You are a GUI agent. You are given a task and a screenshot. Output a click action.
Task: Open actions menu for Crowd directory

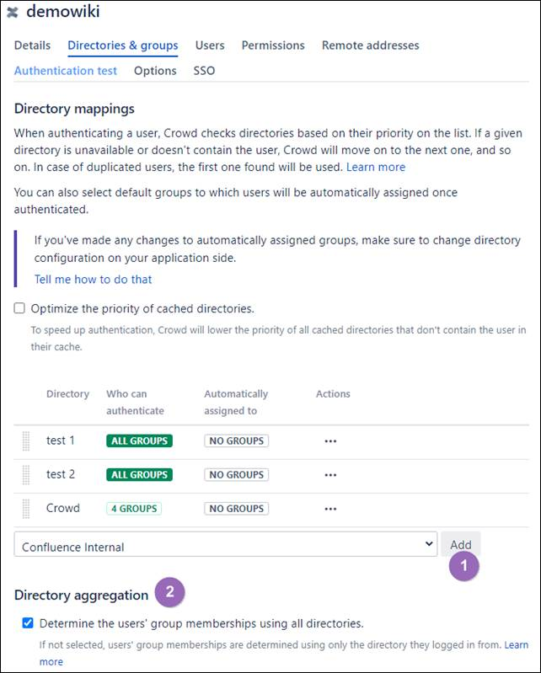330,509
